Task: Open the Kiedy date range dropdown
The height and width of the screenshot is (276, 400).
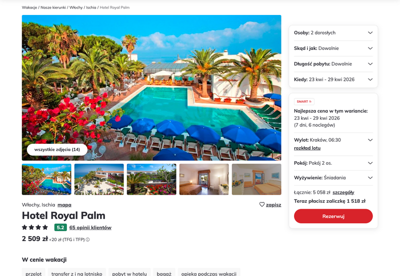Action: point(333,79)
